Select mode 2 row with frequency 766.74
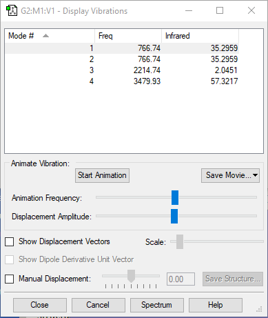Image resolution: width=268 pixels, height=318 pixels. pos(122,59)
